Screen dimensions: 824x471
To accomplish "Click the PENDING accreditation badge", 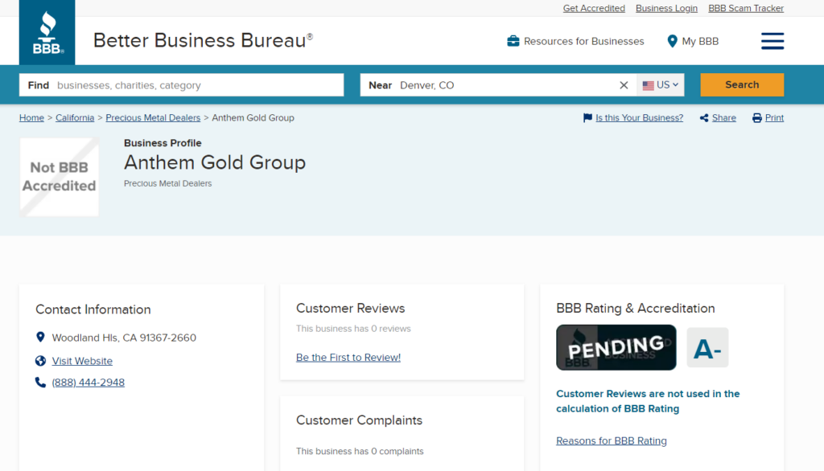I will click(x=616, y=347).
